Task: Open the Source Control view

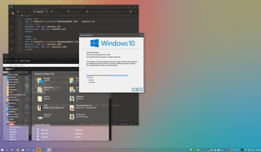Action: coord(12,27)
